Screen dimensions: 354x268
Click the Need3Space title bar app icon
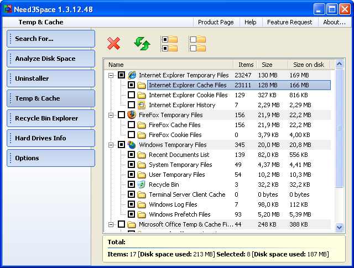8,9
